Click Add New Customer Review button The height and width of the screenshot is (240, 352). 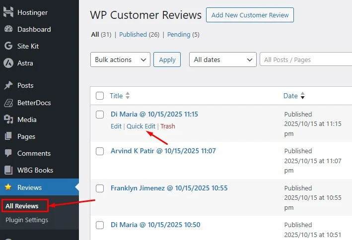click(x=250, y=15)
